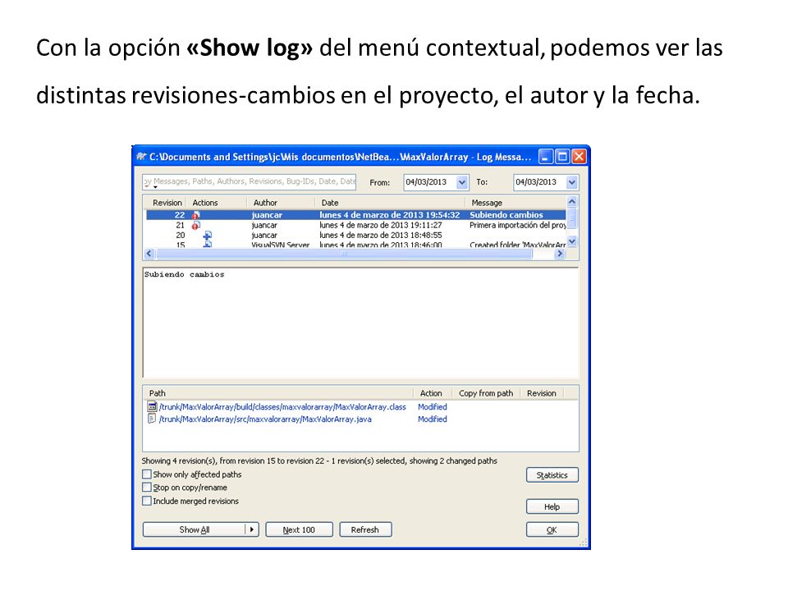Click the Show All button

pos(195,529)
